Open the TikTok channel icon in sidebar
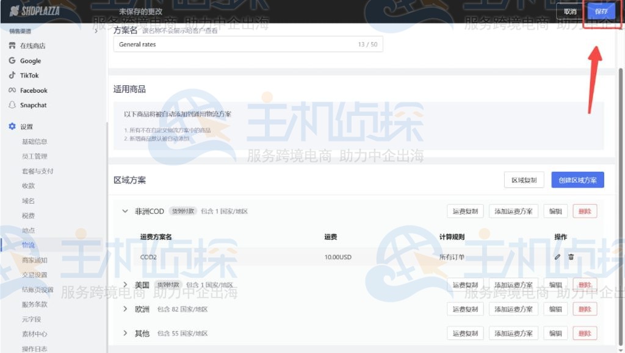625x353 pixels. (12, 75)
